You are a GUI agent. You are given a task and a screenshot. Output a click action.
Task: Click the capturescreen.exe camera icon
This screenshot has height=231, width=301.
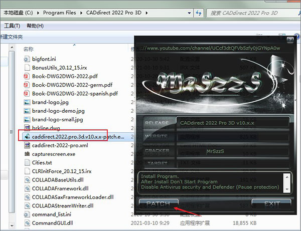coord(27,154)
